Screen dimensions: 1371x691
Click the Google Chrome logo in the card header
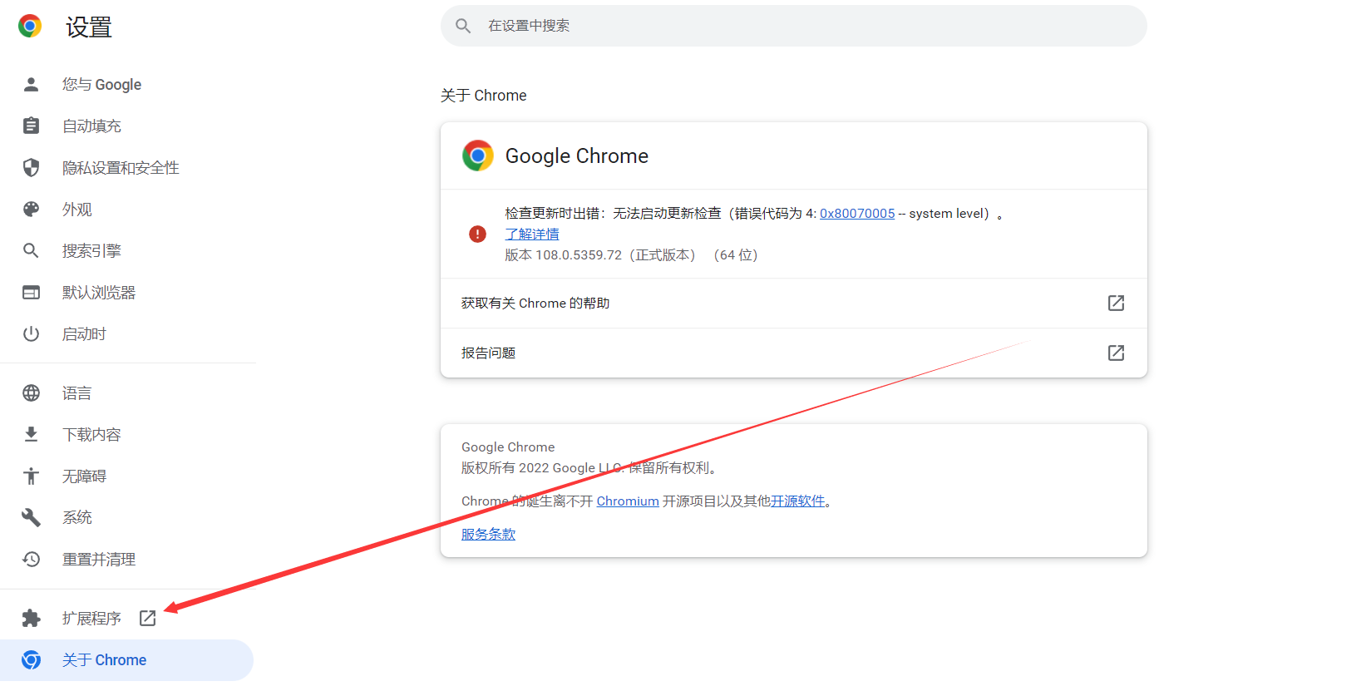pos(478,155)
